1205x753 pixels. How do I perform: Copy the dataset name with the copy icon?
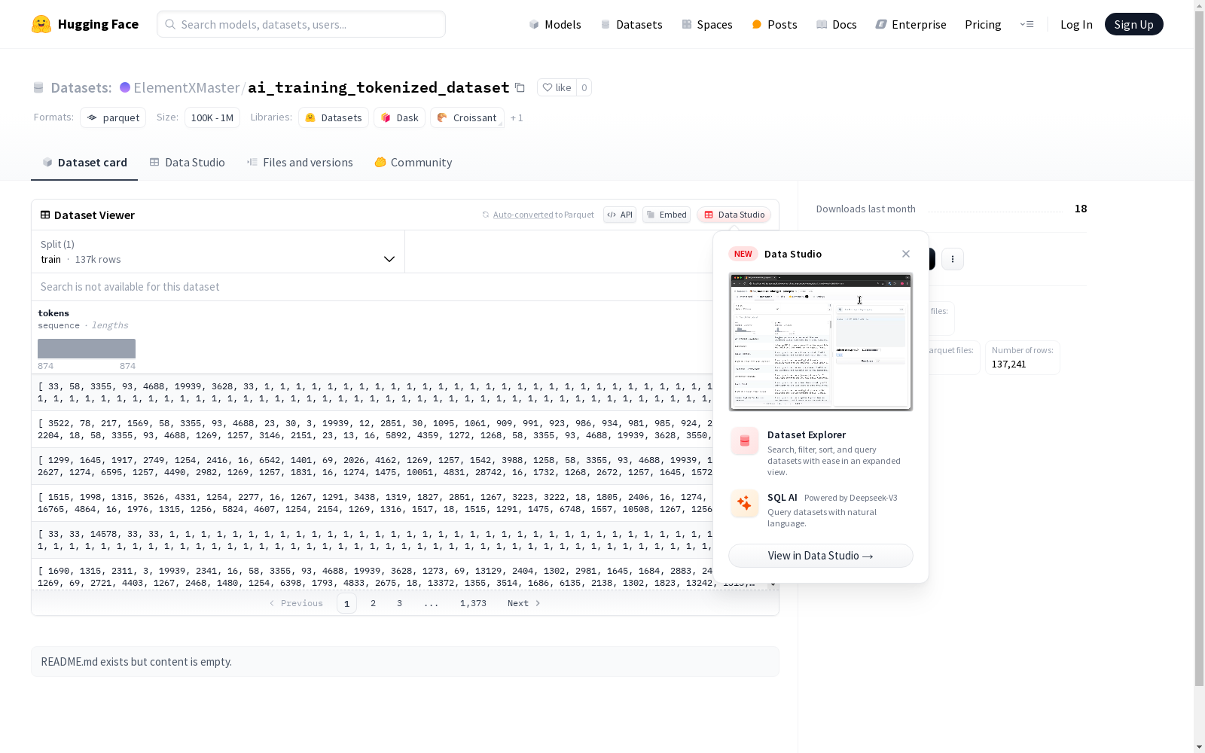[x=520, y=87]
